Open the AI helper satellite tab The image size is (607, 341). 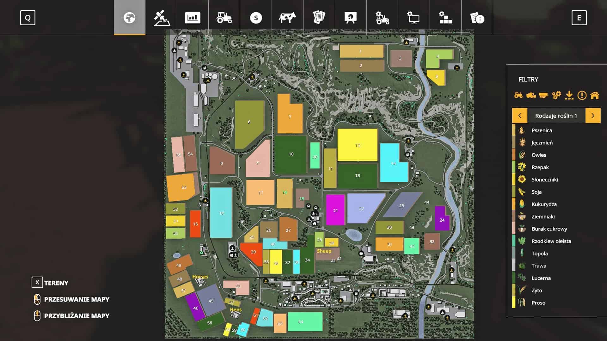click(x=161, y=18)
